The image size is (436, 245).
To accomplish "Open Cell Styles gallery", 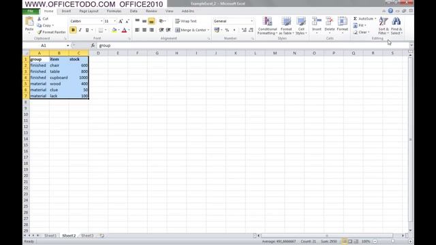I will pos(301,26).
